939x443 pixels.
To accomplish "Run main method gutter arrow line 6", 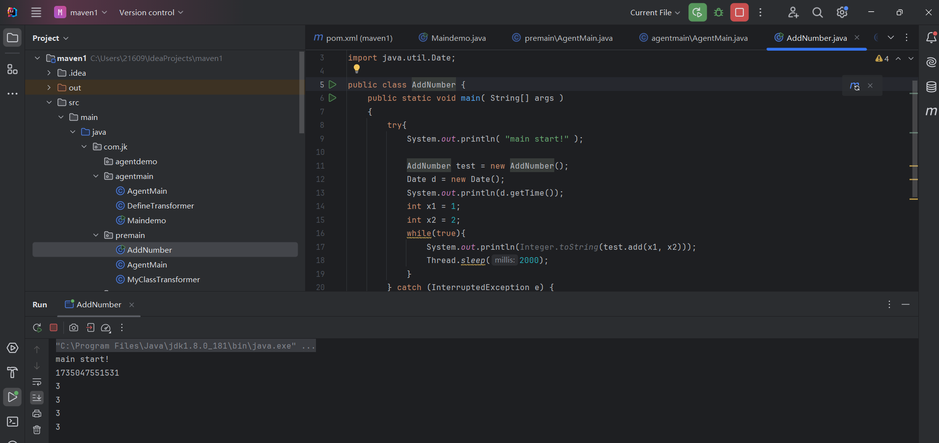I will point(333,98).
